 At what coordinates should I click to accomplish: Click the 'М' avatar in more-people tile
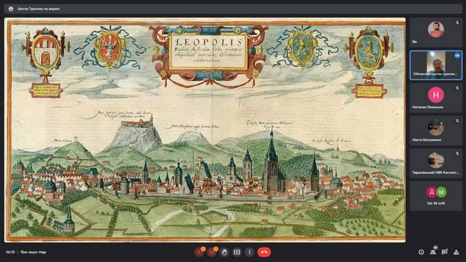click(x=441, y=192)
